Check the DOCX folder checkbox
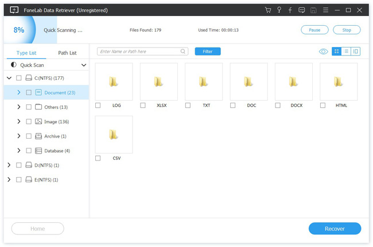The image size is (373, 247). point(278,105)
